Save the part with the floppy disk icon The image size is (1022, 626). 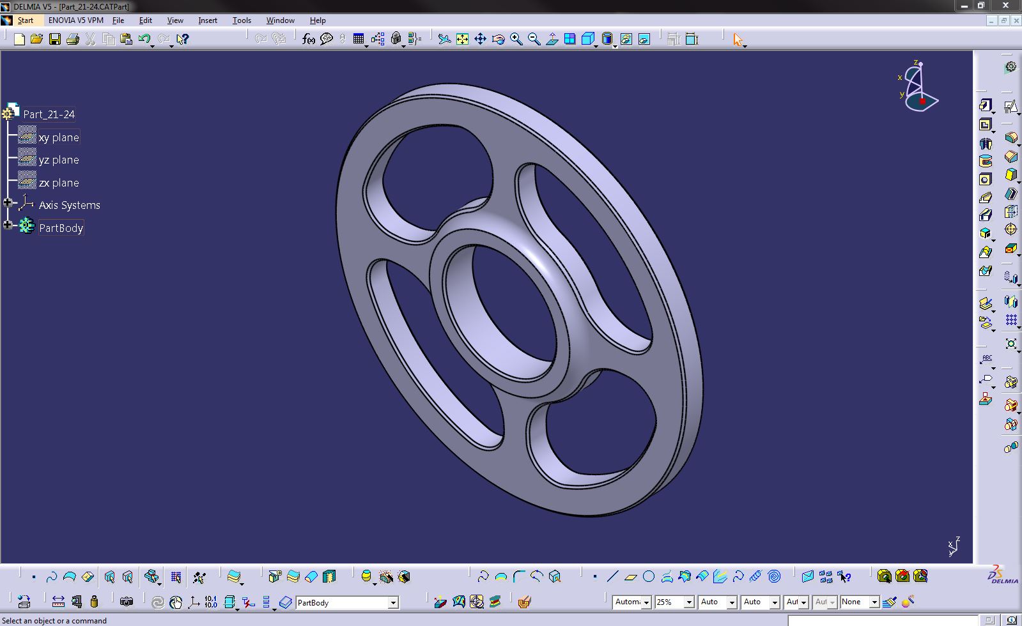pyautogui.click(x=55, y=39)
